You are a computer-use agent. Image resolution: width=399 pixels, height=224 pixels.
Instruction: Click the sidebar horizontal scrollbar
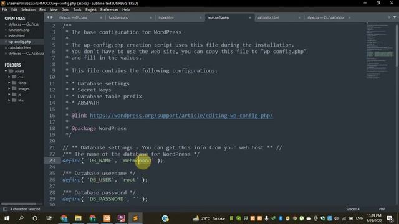[18, 203]
